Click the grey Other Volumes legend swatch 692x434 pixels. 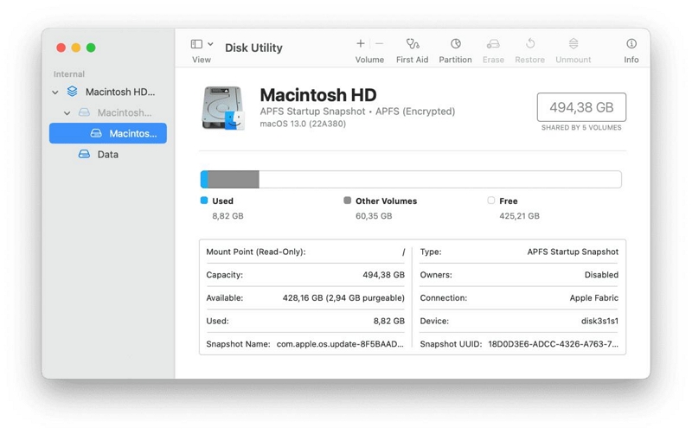[x=348, y=201]
